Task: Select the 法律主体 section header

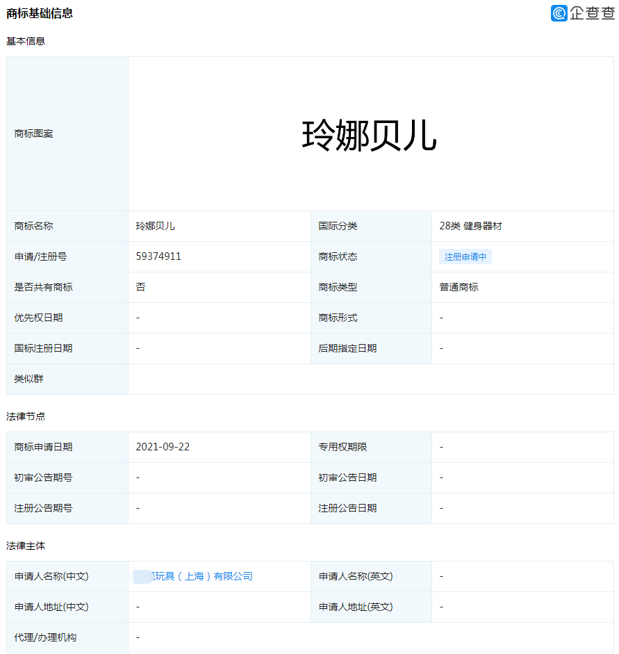Action: (21, 546)
